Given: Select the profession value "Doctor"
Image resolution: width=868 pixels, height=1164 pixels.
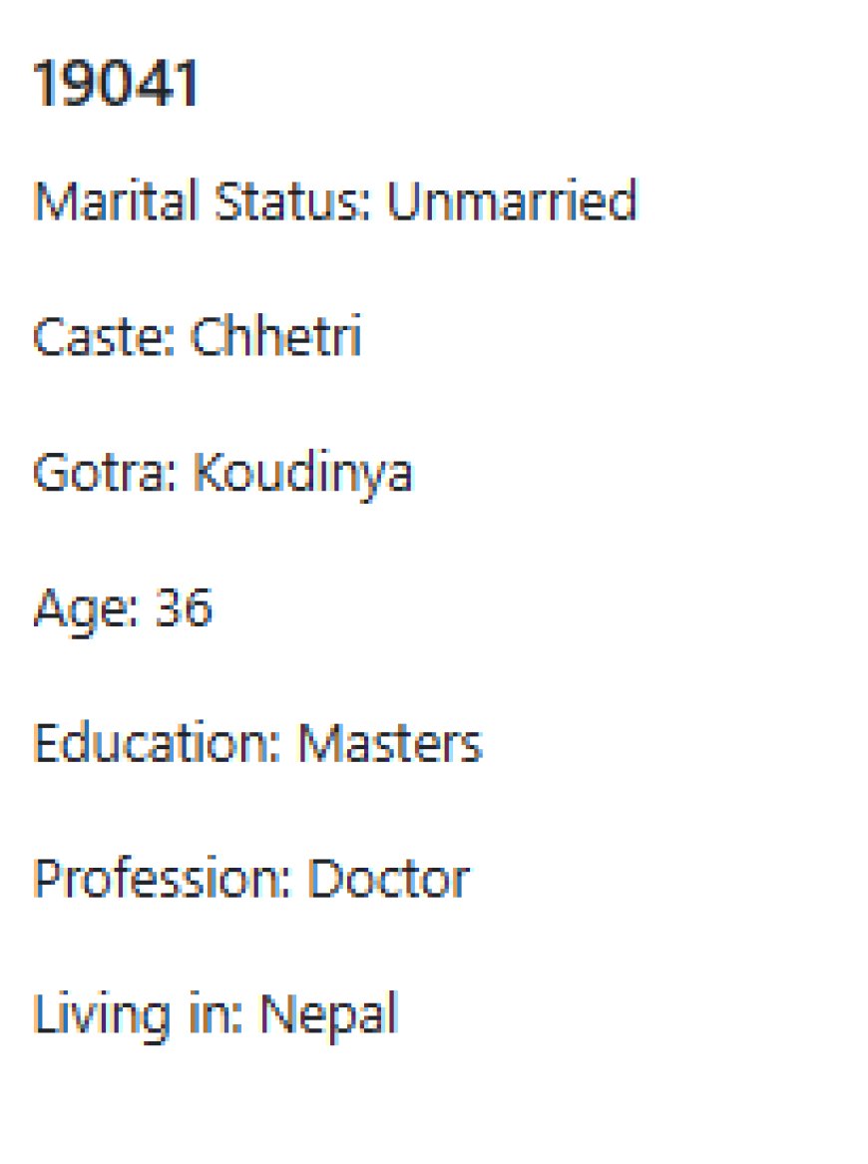Looking at the screenshot, I should tap(388, 880).
